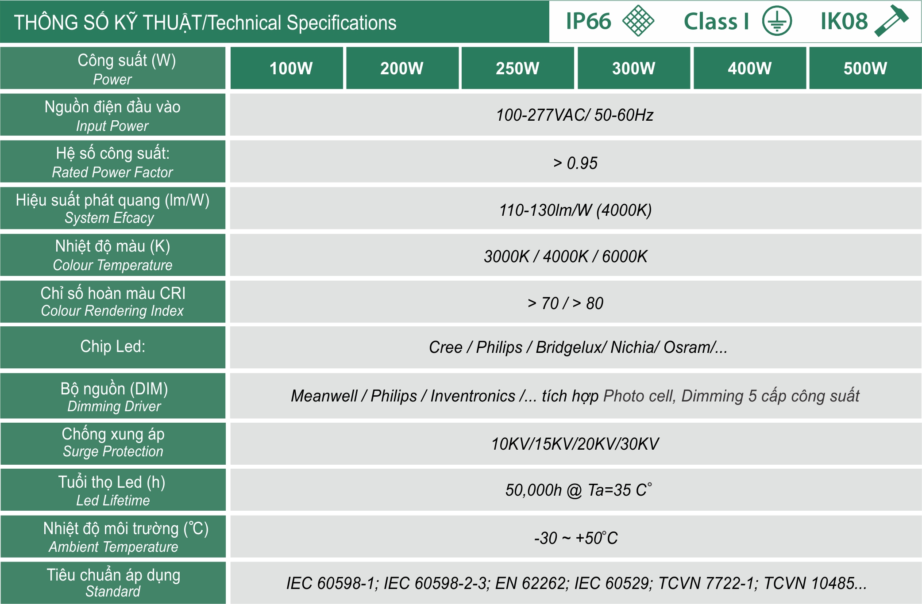Click the 'Tuổi thọ Led (h) Led Lifetime' label

113,490
